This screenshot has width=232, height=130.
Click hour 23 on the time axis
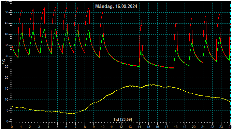[x=221, y=127]
